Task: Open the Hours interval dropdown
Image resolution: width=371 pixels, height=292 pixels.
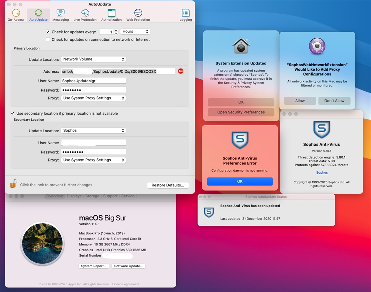Action: 135,32
